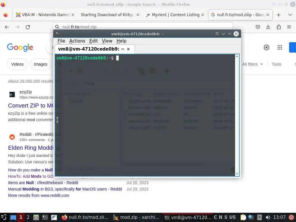Switch to Firefox window in taskbar

tap(85, 217)
